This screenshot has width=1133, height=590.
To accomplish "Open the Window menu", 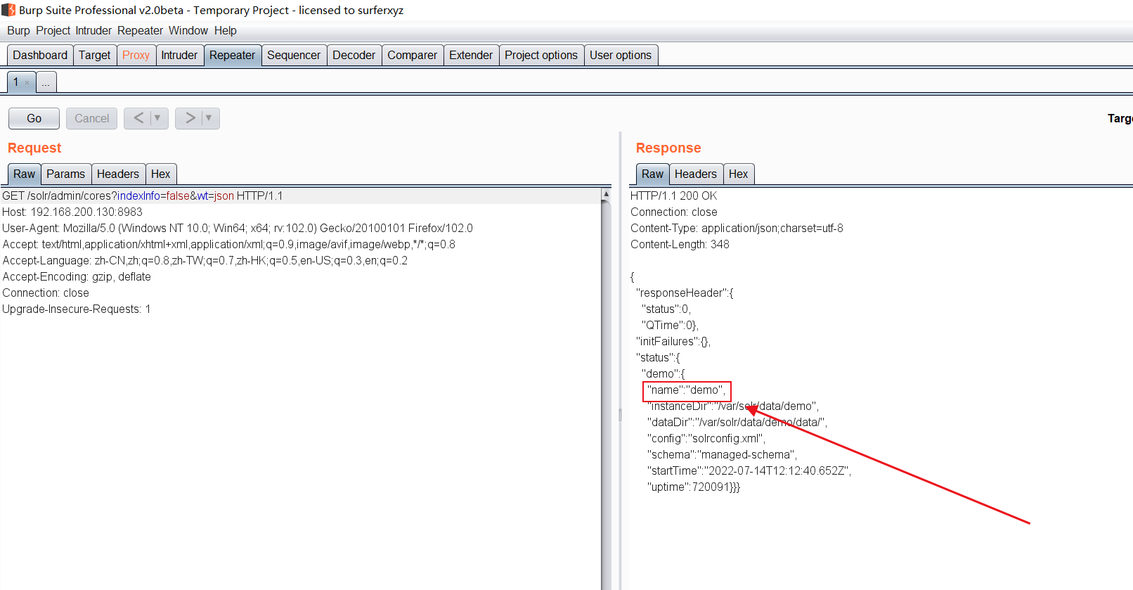I will coord(188,30).
